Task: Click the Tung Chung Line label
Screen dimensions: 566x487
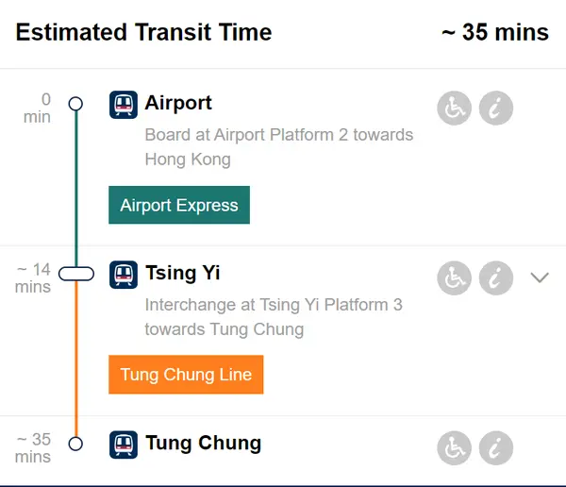Action: [x=186, y=375]
